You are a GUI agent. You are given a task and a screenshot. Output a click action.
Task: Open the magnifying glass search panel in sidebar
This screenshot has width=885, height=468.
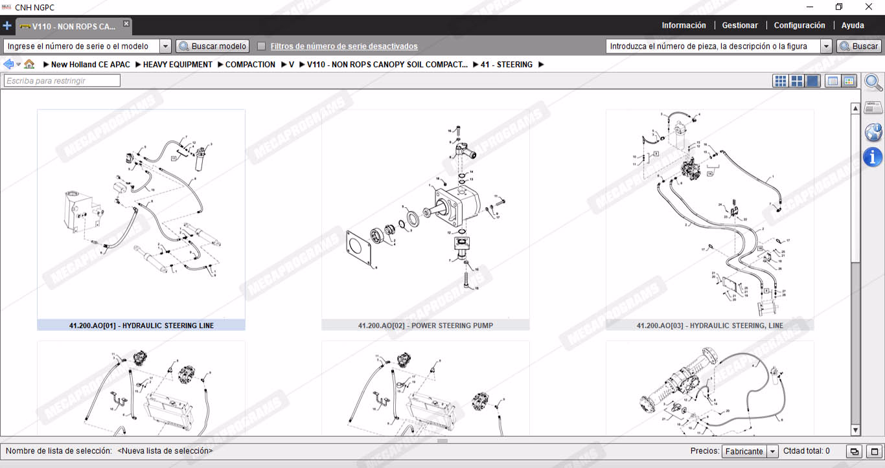point(873,83)
